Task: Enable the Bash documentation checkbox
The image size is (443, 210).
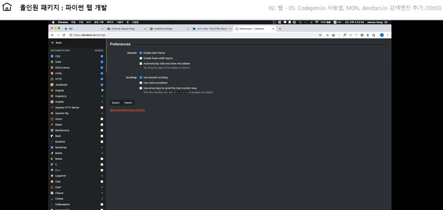Action: pos(102,136)
